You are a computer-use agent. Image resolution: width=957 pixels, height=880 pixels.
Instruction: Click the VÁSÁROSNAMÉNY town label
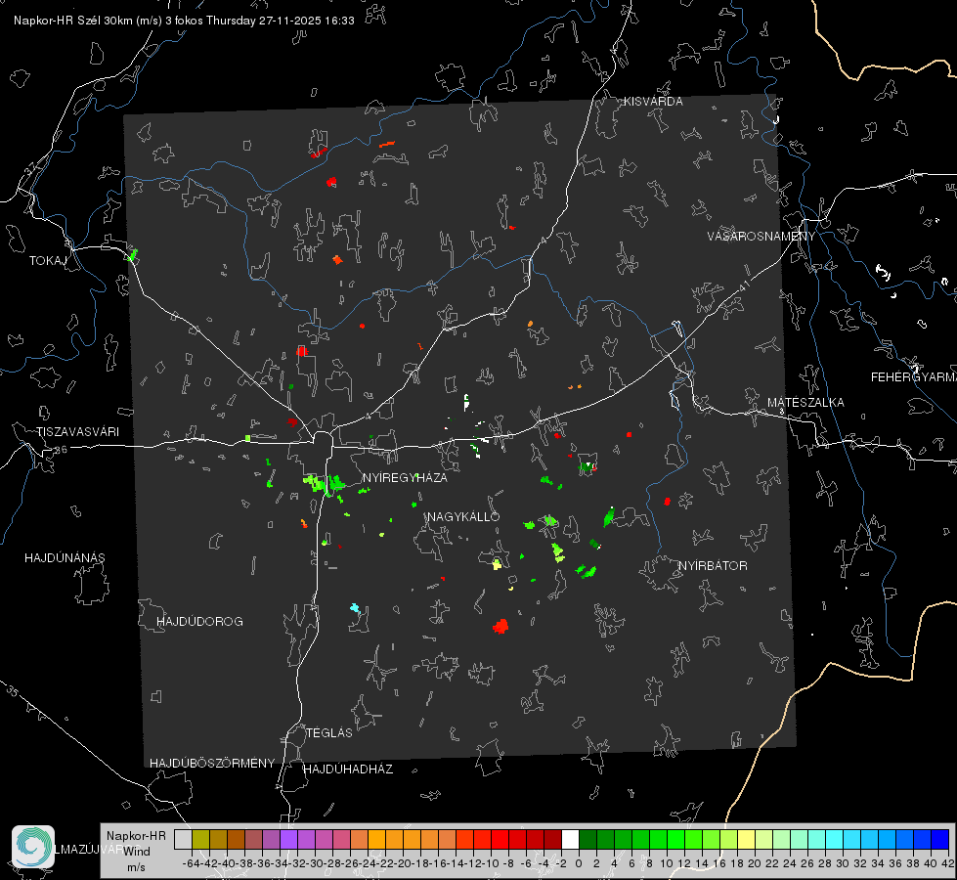(761, 237)
